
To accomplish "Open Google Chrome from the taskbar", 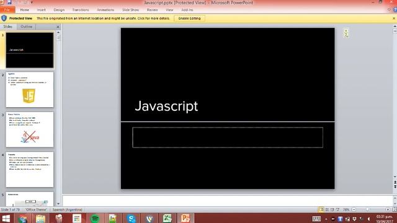I will (x=22, y=218).
